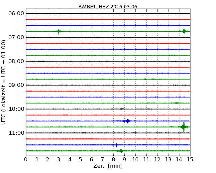
Task: Click x-axis tick label 5
Action: 80,160
